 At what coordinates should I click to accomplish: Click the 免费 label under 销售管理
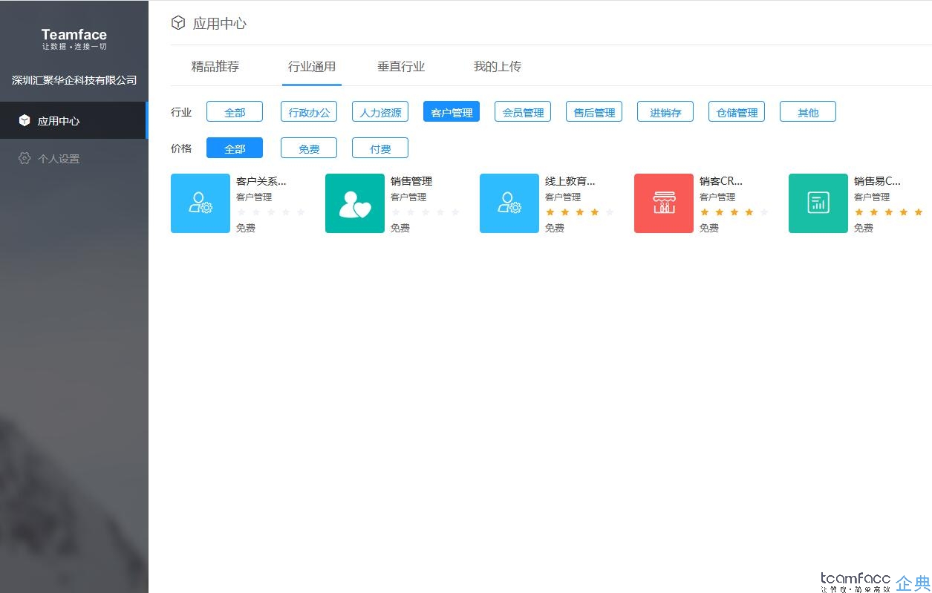pos(400,228)
